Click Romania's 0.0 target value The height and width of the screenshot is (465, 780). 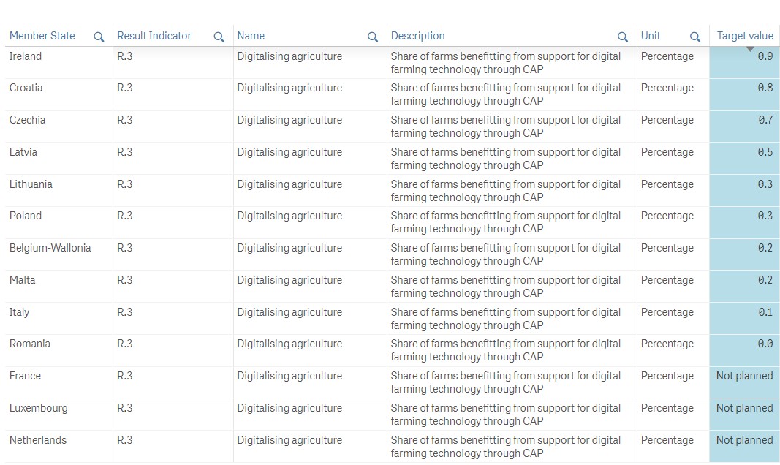tap(765, 344)
